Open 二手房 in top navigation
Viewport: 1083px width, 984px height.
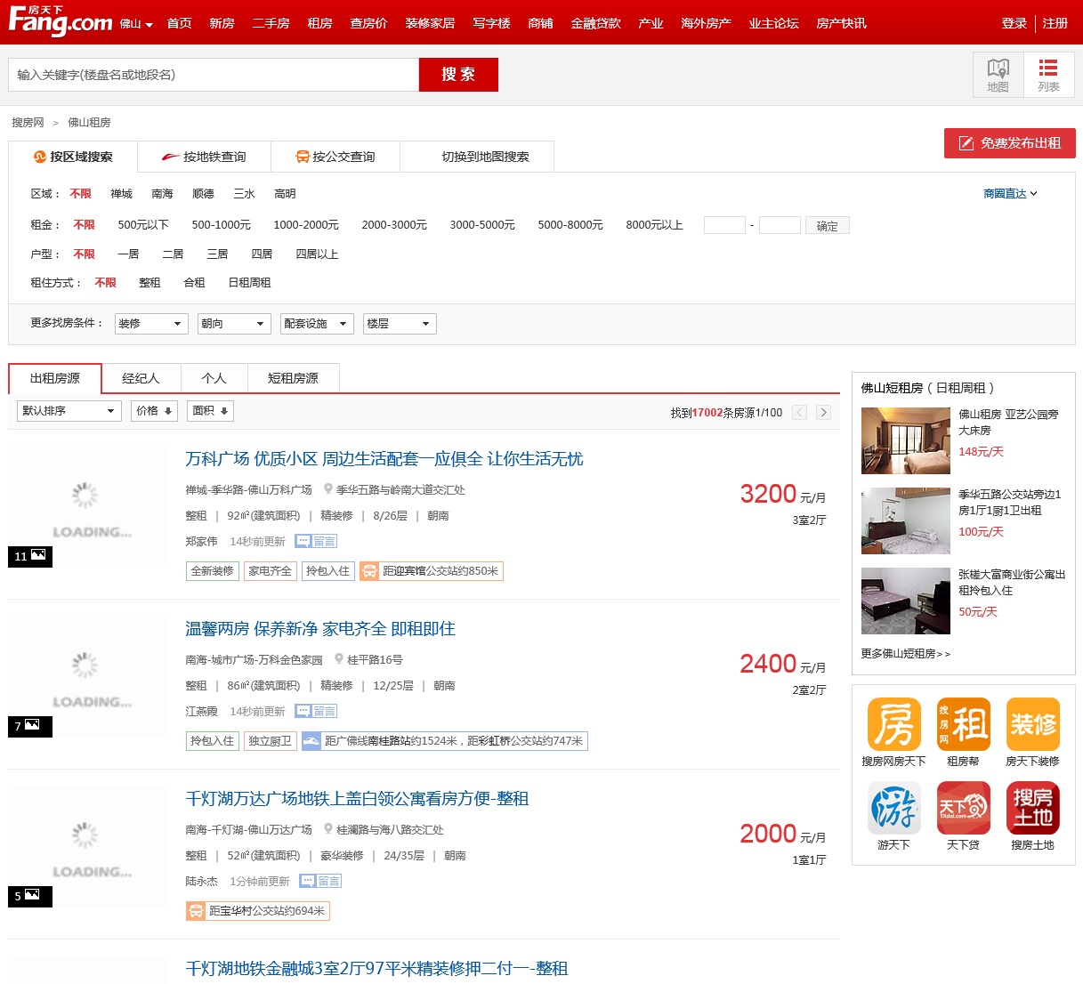coord(271,23)
